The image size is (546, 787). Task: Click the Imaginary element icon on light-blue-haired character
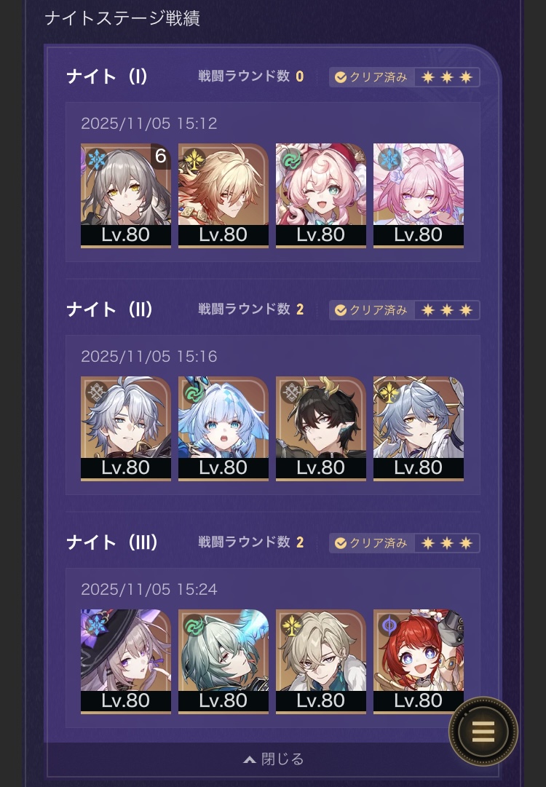tap(389, 392)
